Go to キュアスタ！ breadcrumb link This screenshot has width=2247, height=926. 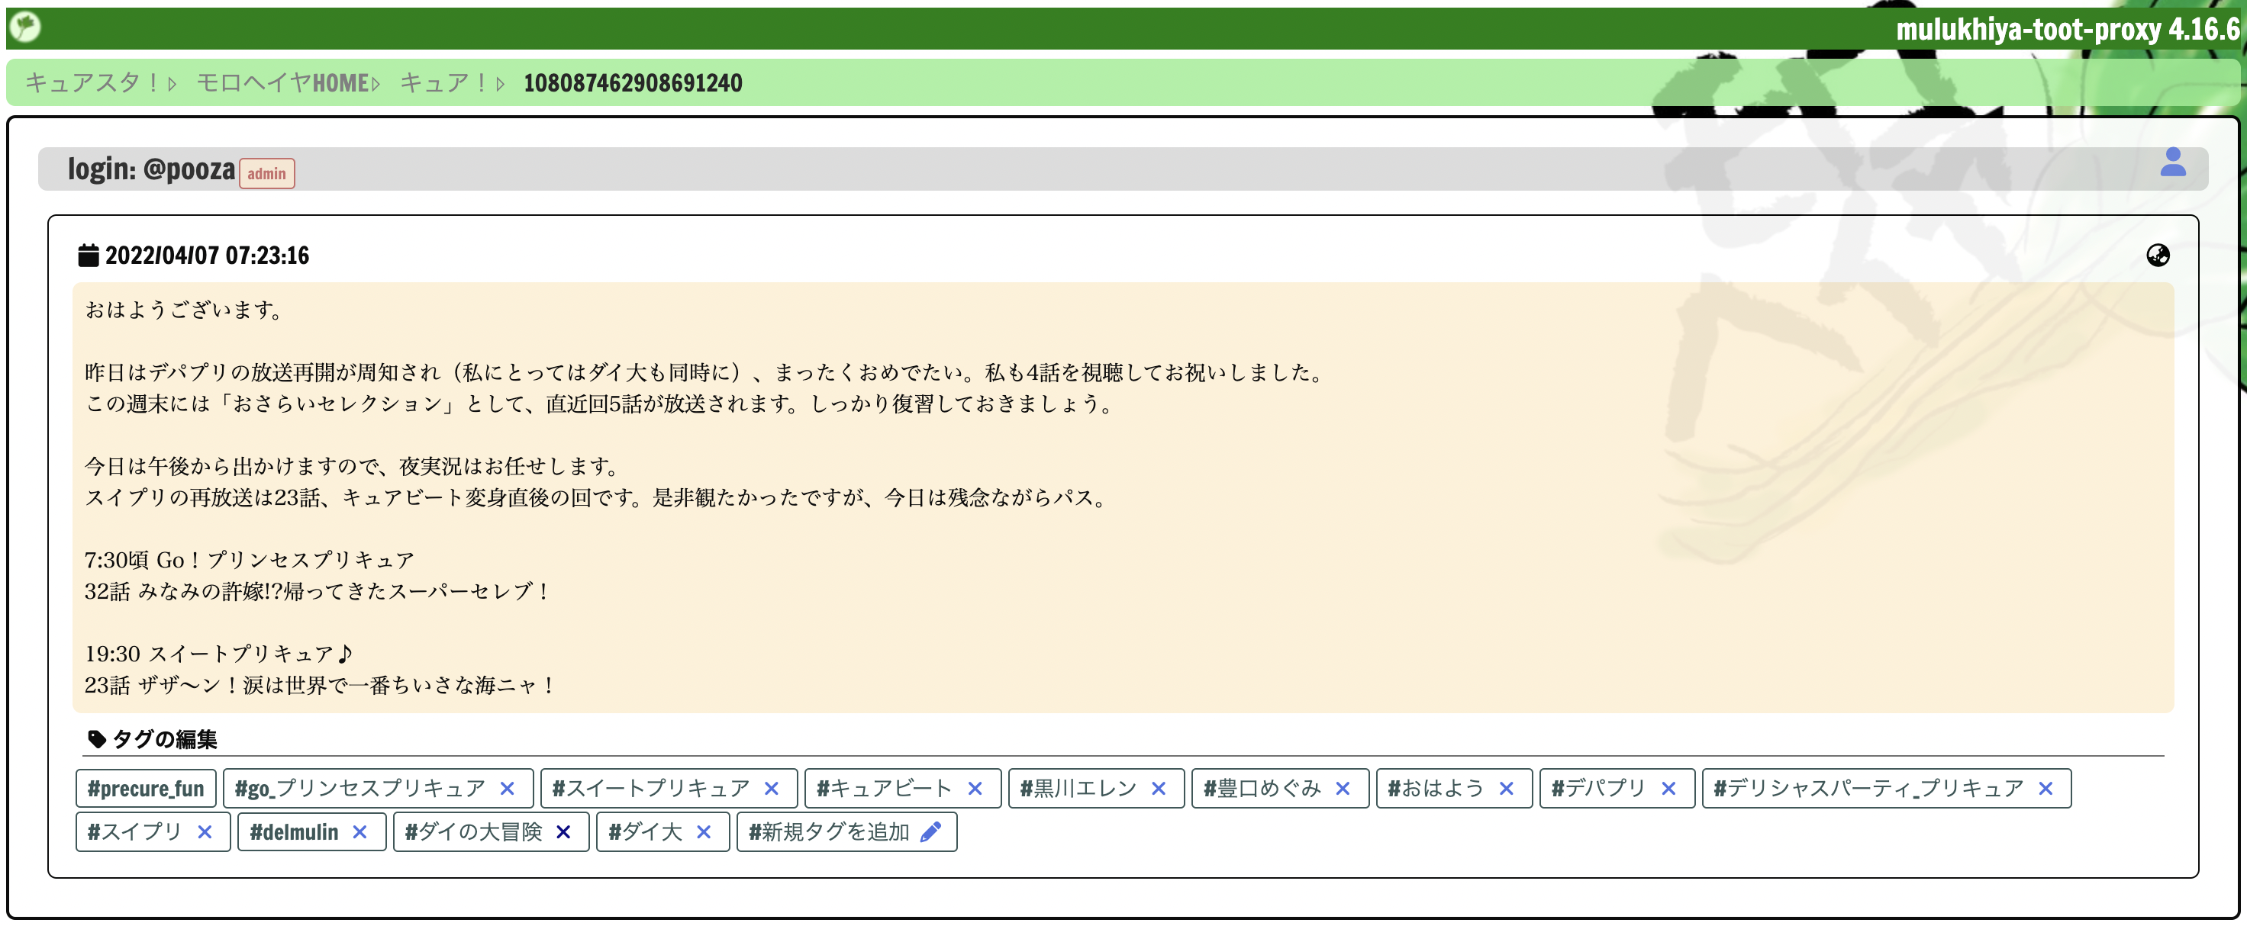click(92, 84)
